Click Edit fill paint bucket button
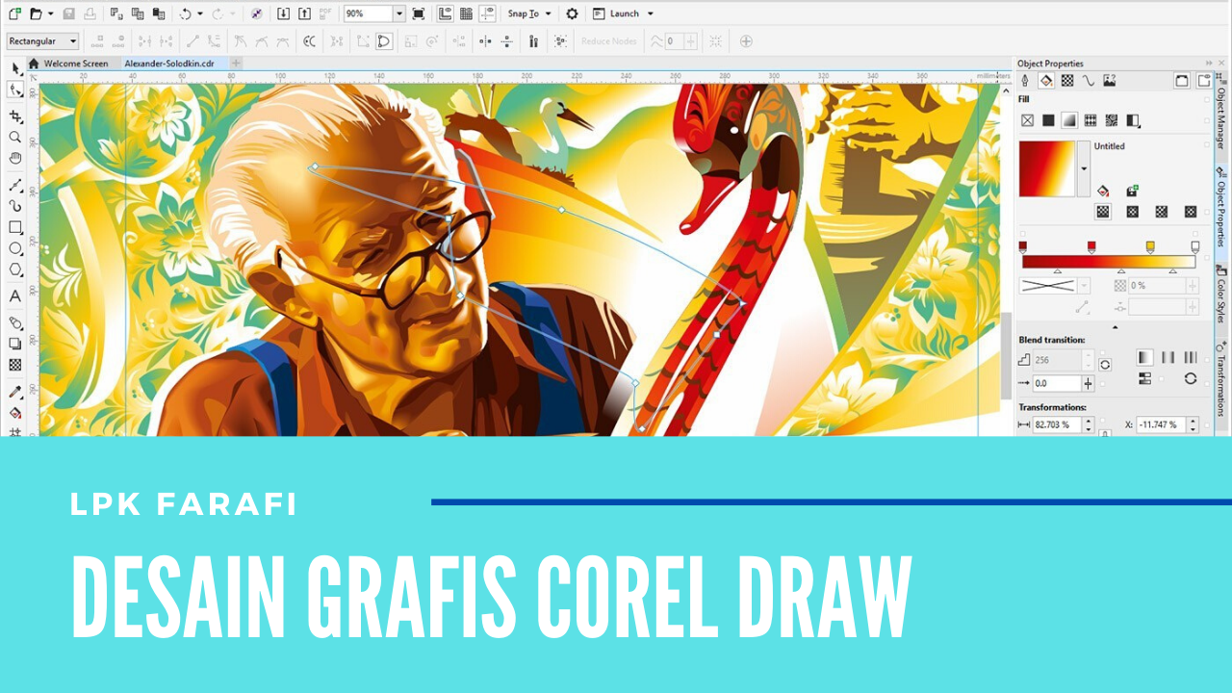The height and width of the screenshot is (693, 1232). pos(1103,192)
